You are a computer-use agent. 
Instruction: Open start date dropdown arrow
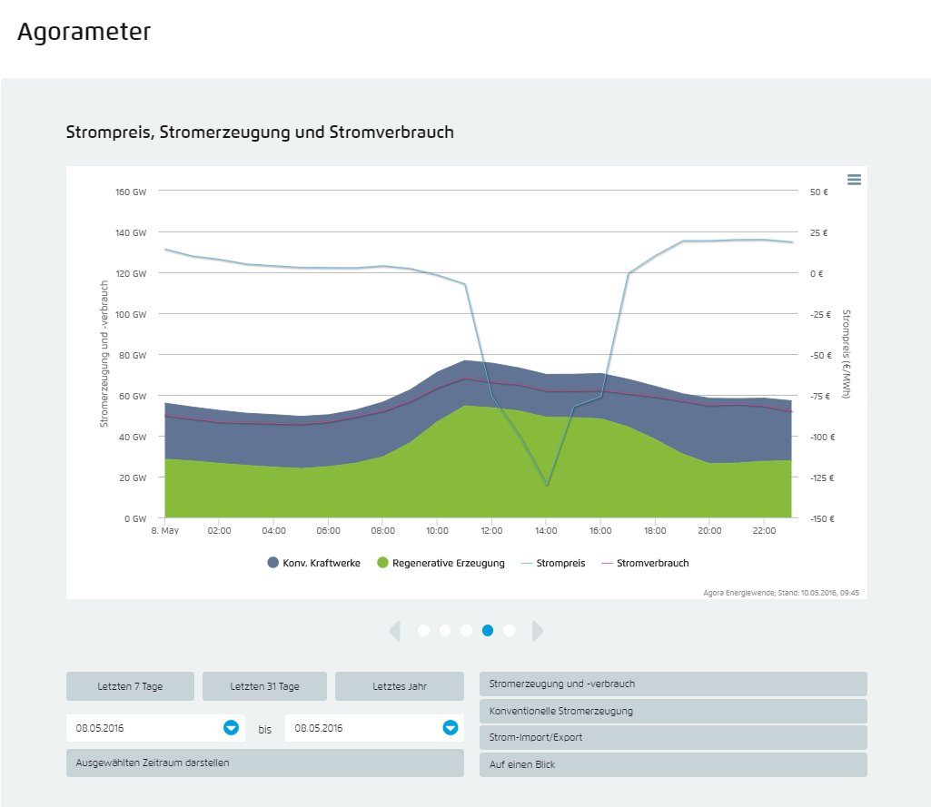pos(231,727)
